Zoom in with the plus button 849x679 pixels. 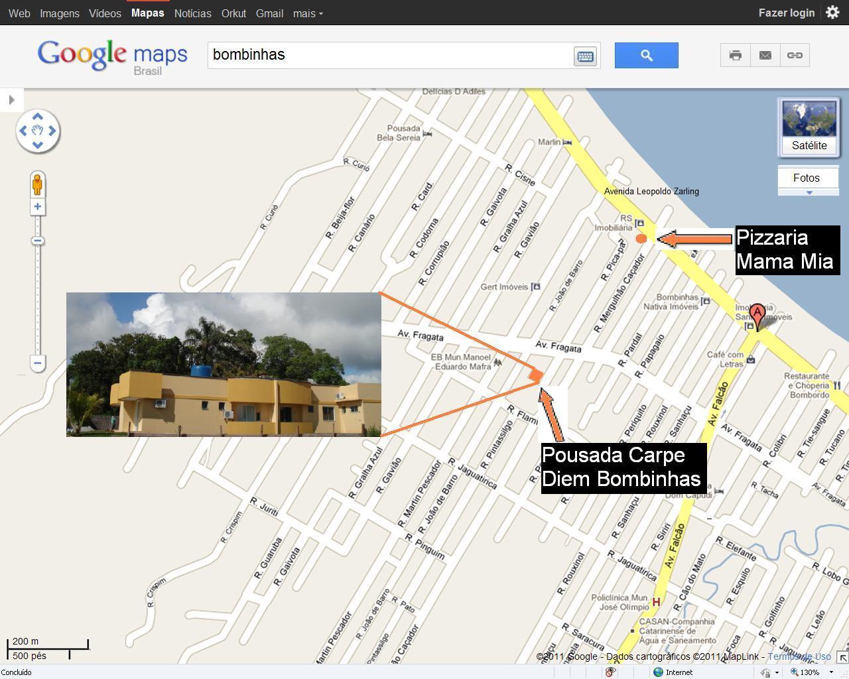pos(38,207)
